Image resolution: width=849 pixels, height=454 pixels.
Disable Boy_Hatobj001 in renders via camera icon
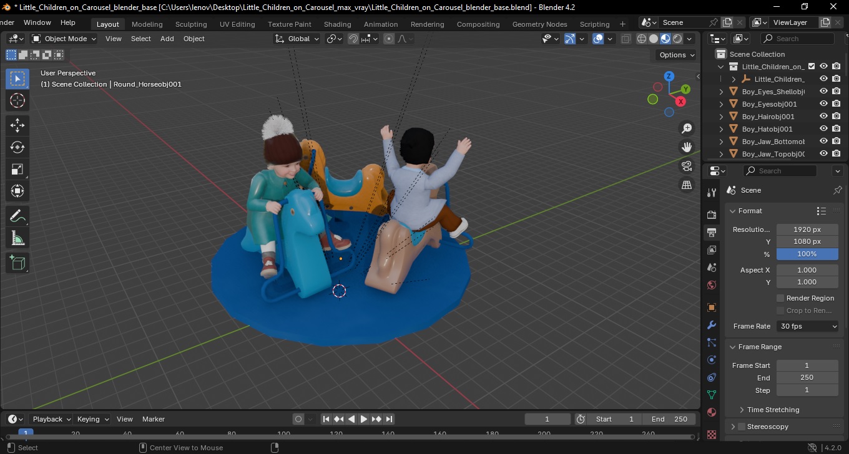pyautogui.click(x=837, y=129)
